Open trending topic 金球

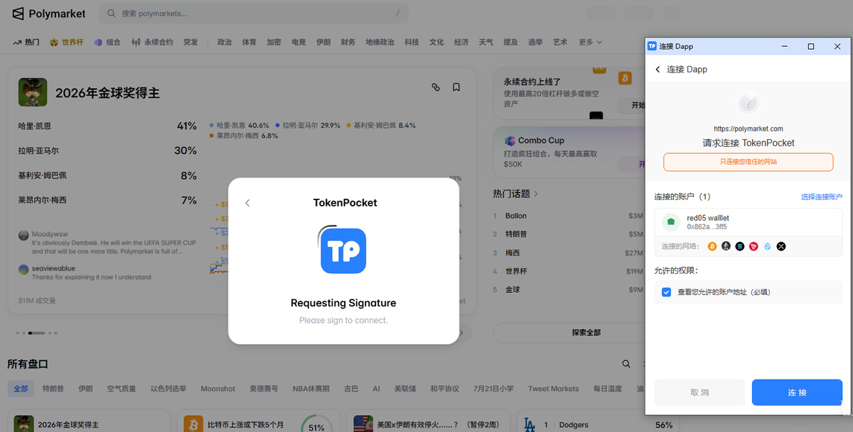(x=568, y=289)
